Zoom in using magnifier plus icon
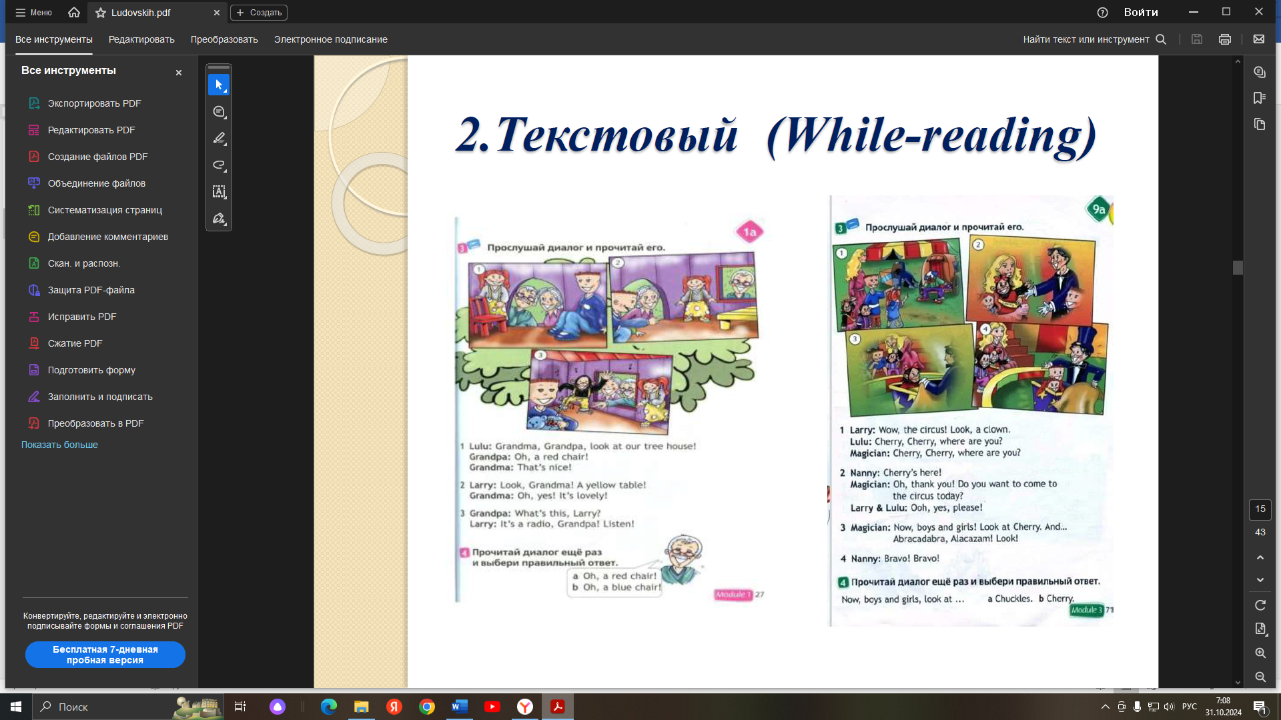1281x720 pixels. point(1260,653)
